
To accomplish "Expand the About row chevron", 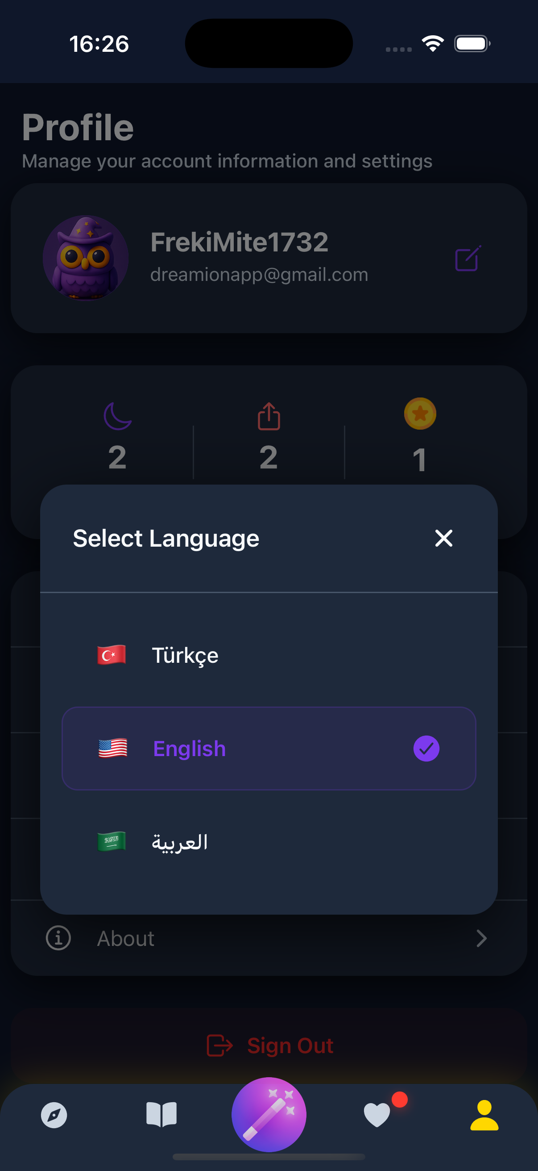I will (x=481, y=938).
